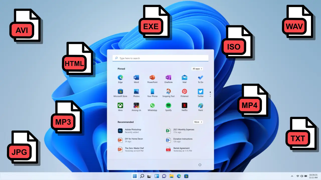
Task: Click the Windows Start button on taskbar
Action: pos(135,176)
